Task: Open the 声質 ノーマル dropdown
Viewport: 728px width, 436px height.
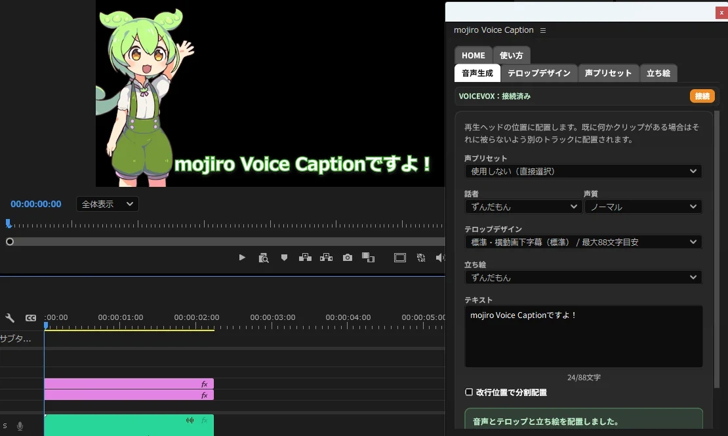Action: point(643,207)
